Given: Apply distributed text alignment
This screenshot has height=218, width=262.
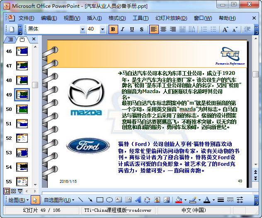Looking at the screenshot, I should [182, 29].
